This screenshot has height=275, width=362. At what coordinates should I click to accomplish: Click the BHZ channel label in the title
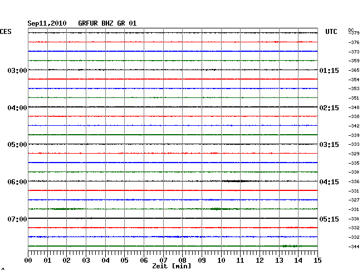point(107,23)
